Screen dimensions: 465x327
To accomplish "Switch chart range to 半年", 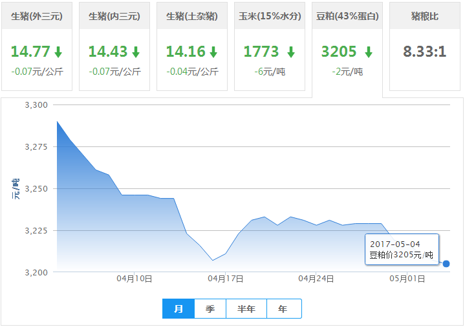I will point(246,309).
